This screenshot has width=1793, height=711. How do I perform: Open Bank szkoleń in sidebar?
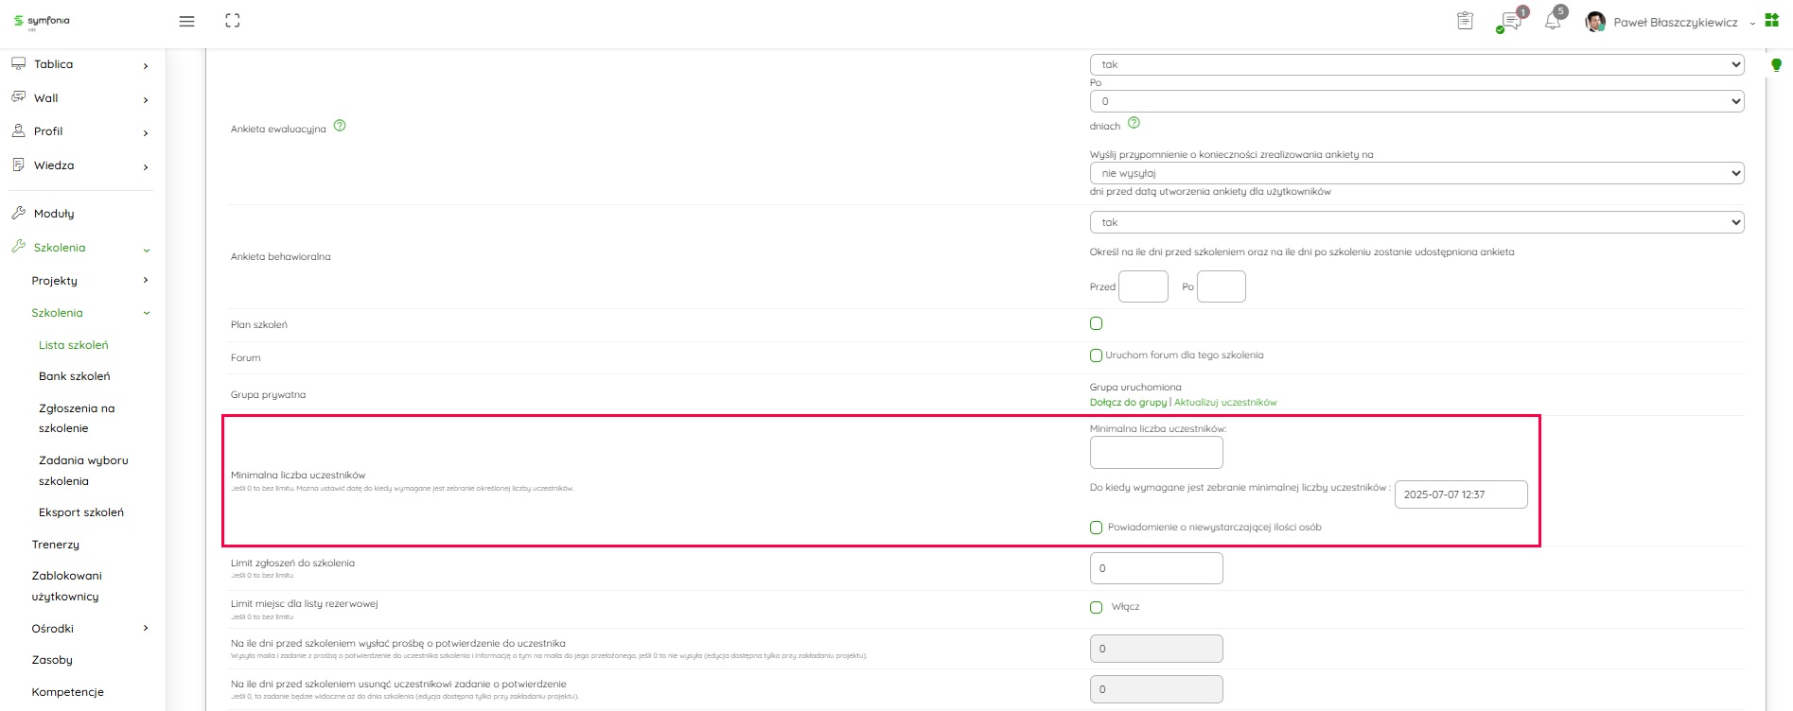click(75, 376)
